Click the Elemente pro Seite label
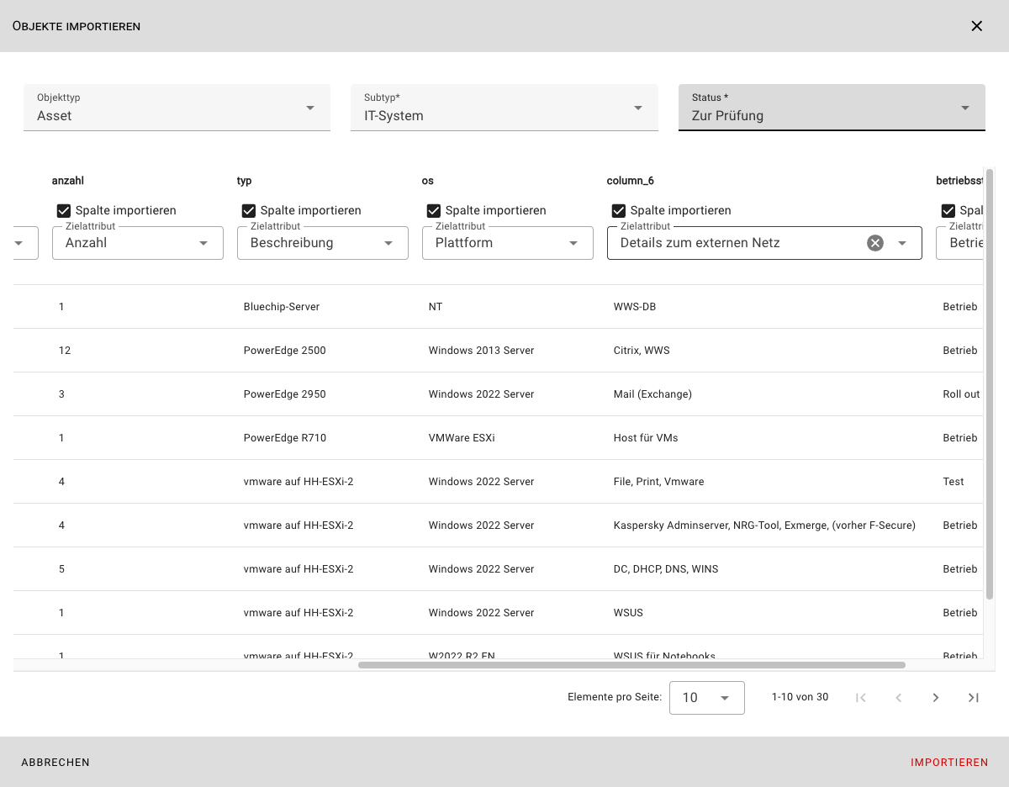The height and width of the screenshot is (787, 1009). click(615, 697)
